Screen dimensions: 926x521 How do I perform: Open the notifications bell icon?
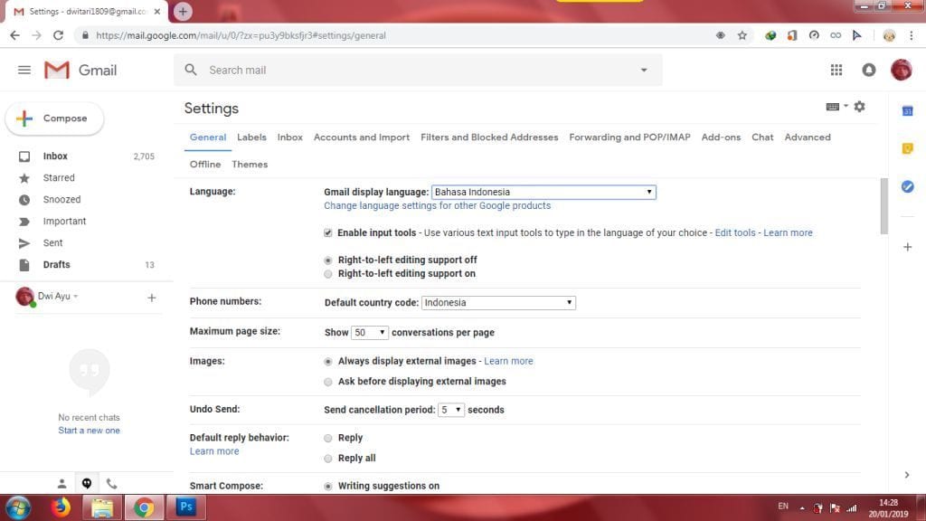click(869, 70)
